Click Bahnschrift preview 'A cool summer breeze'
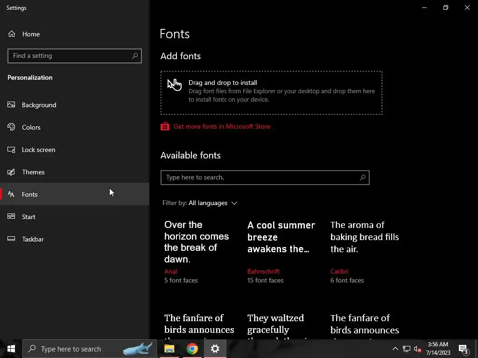 pyautogui.click(x=281, y=237)
